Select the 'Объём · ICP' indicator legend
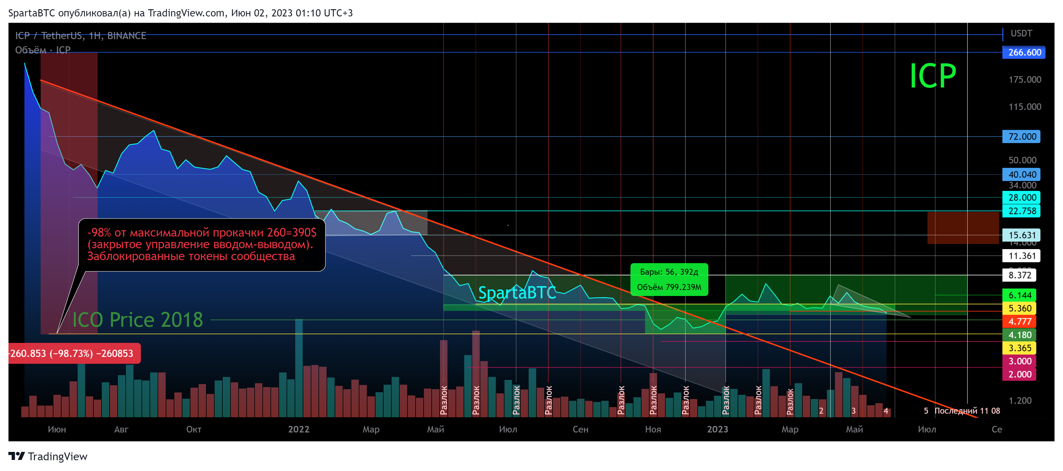Image resolution: width=1063 pixels, height=471 pixels. pyautogui.click(x=43, y=50)
